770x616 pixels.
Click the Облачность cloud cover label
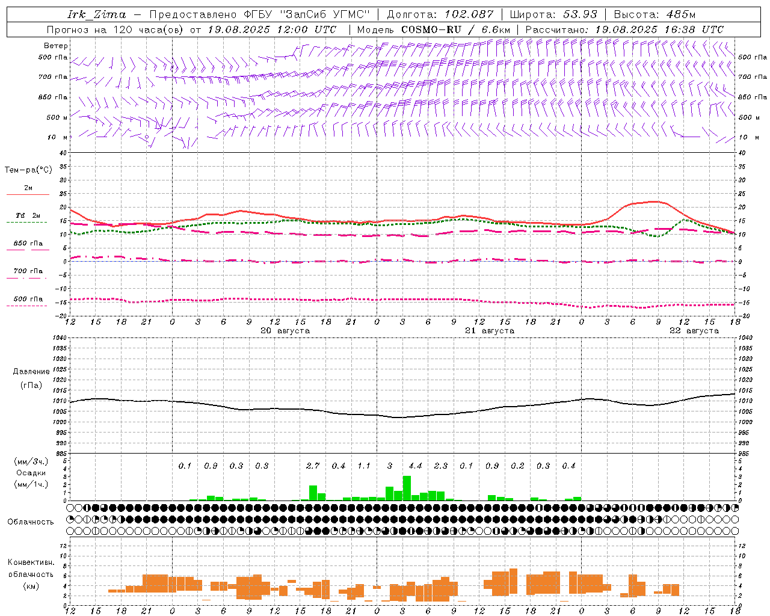coord(31,522)
